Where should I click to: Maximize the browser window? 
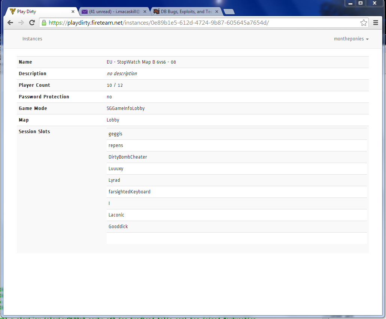pyautogui.click(x=360, y=3)
